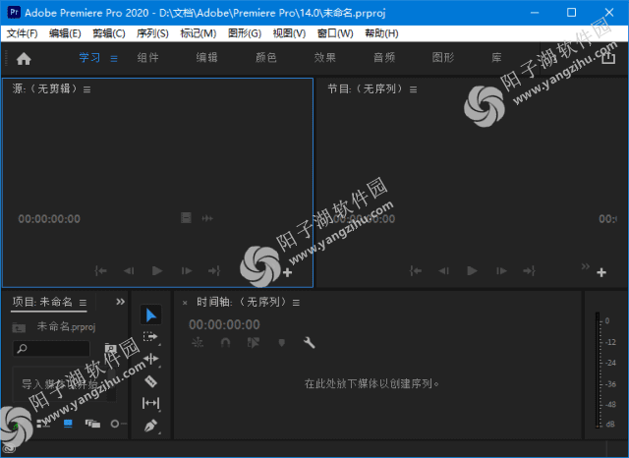Switch to the 编辑 workspace
This screenshot has height=458, width=629.
click(207, 58)
